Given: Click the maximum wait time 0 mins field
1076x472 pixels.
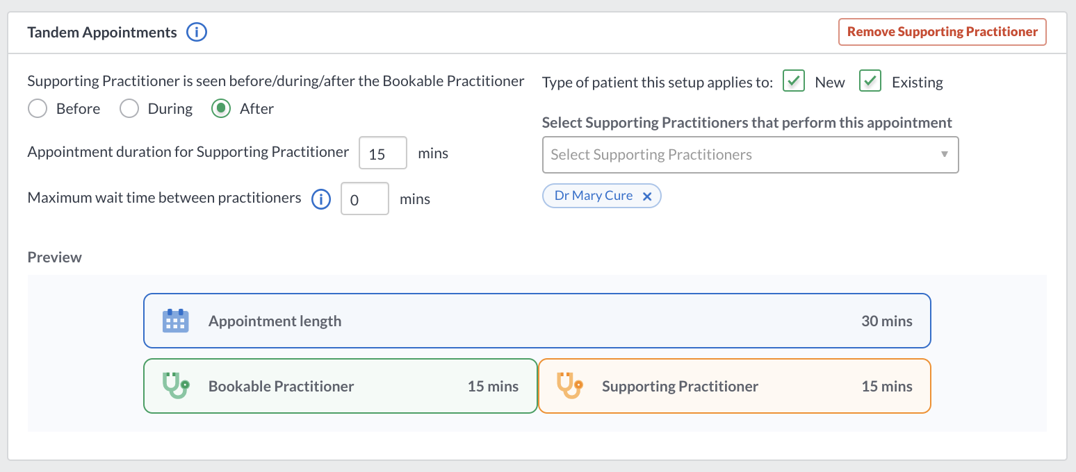Looking at the screenshot, I should coord(365,199).
